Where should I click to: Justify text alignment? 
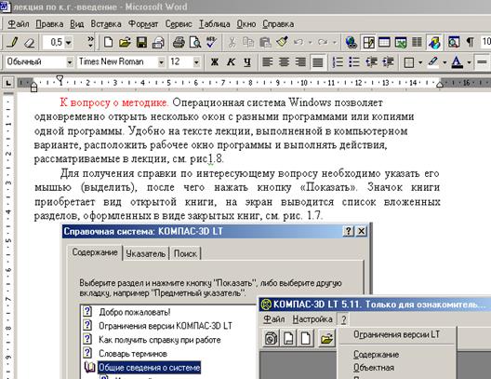click(x=317, y=62)
